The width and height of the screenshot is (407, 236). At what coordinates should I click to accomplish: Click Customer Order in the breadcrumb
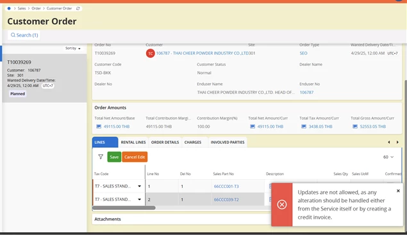pyautogui.click(x=59, y=8)
